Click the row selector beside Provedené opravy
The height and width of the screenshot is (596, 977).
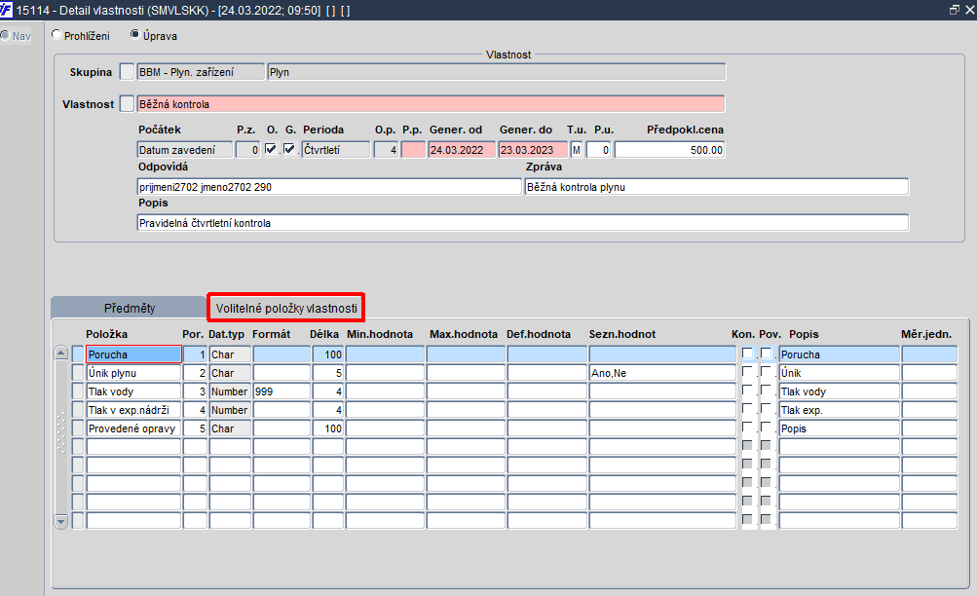coord(78,428)
